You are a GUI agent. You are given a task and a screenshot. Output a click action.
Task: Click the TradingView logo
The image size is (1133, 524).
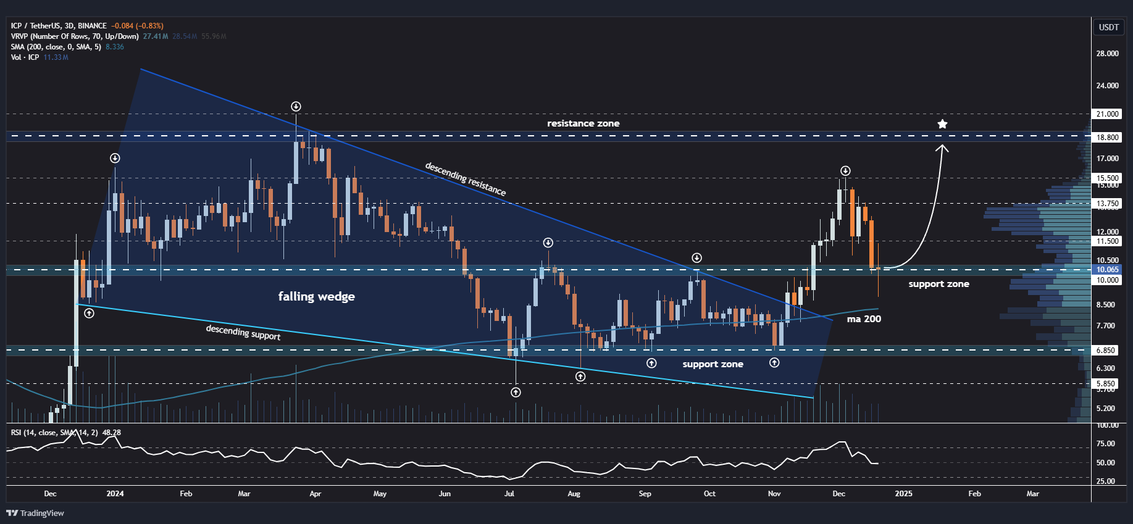[x=35, y=513]
